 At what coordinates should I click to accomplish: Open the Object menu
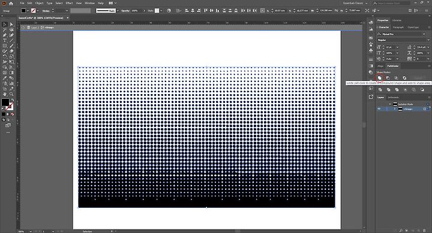tap(39, 4)
